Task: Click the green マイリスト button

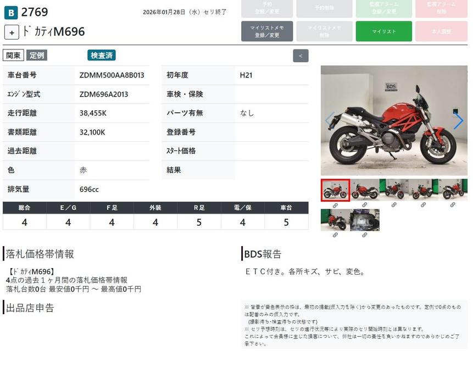Action: [383, 31]
